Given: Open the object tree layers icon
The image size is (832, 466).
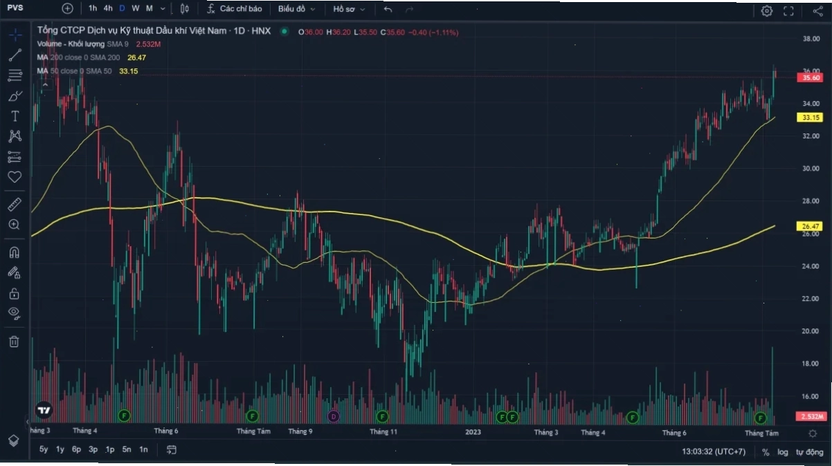Looking at the screenshot, I should click(x=13, y=440).
